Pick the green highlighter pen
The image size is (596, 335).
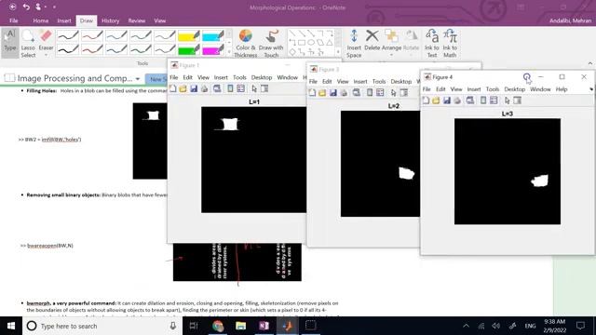[x=189, y=49]
